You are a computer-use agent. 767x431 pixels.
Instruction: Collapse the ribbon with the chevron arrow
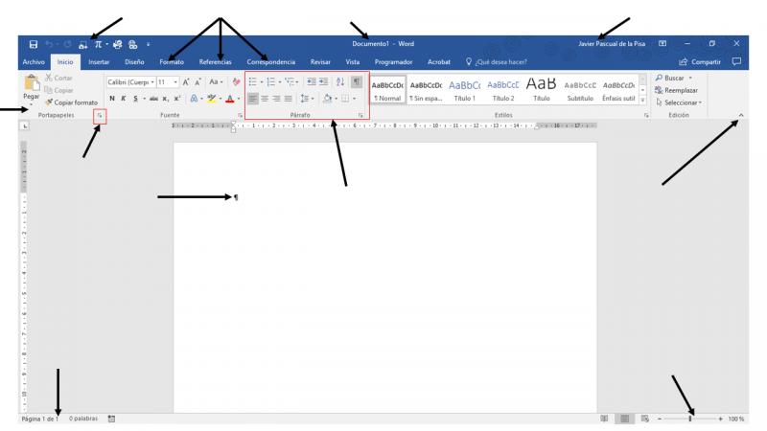coord(740,115)
